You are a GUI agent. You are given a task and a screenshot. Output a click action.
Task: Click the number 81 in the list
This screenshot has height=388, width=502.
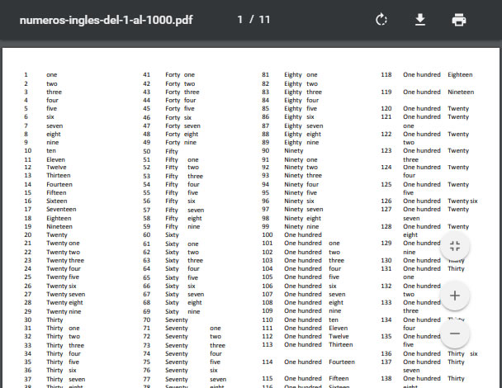tap(265, 74)
